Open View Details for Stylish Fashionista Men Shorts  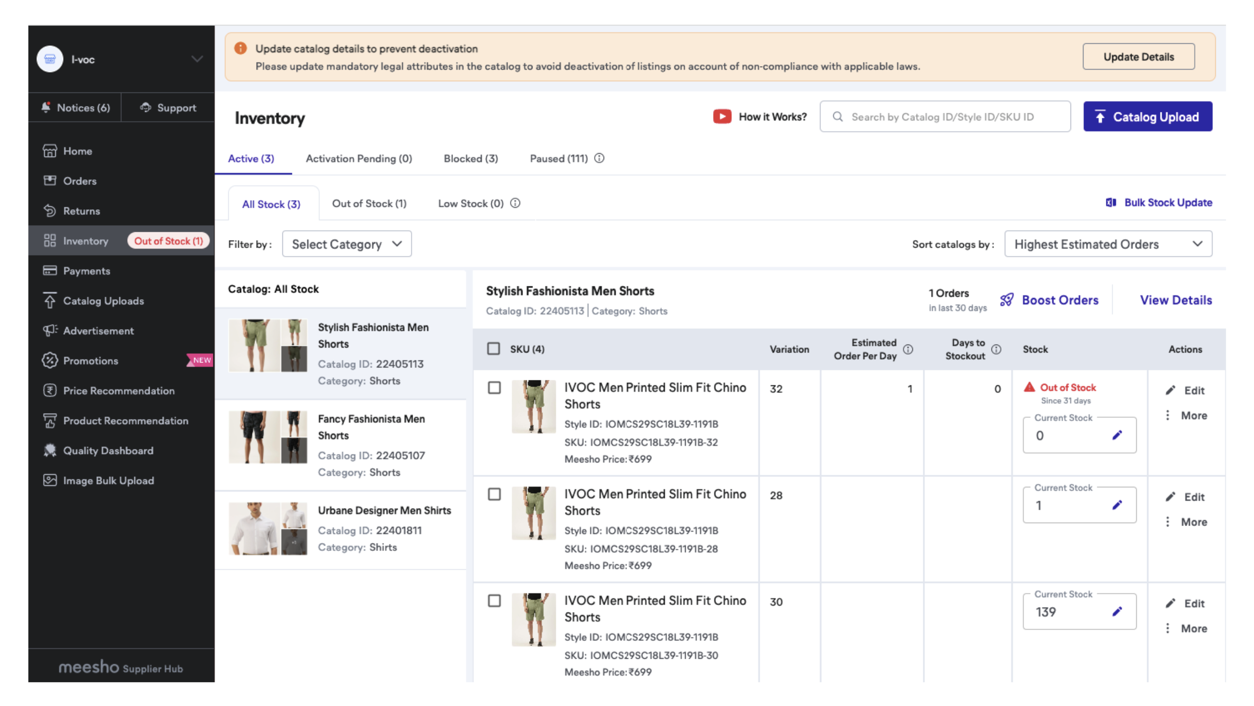(1175, 300)
